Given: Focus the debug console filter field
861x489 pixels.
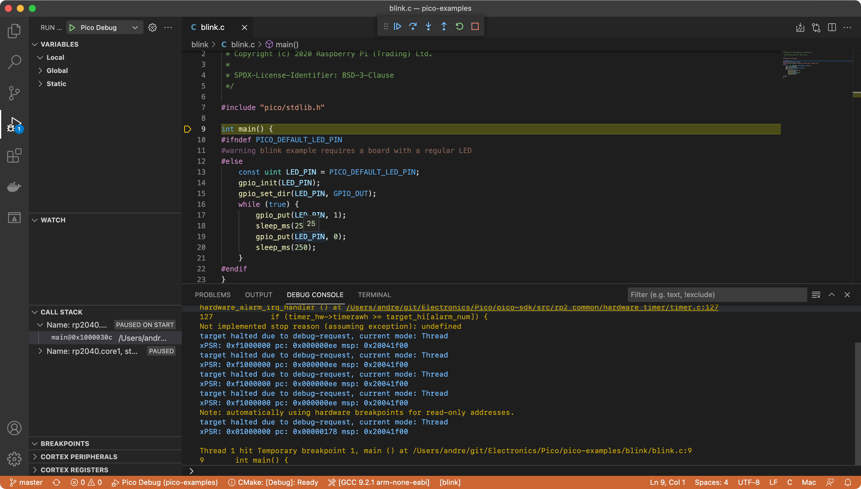Looking at the screenshot, I should click(x=717, y=294).
